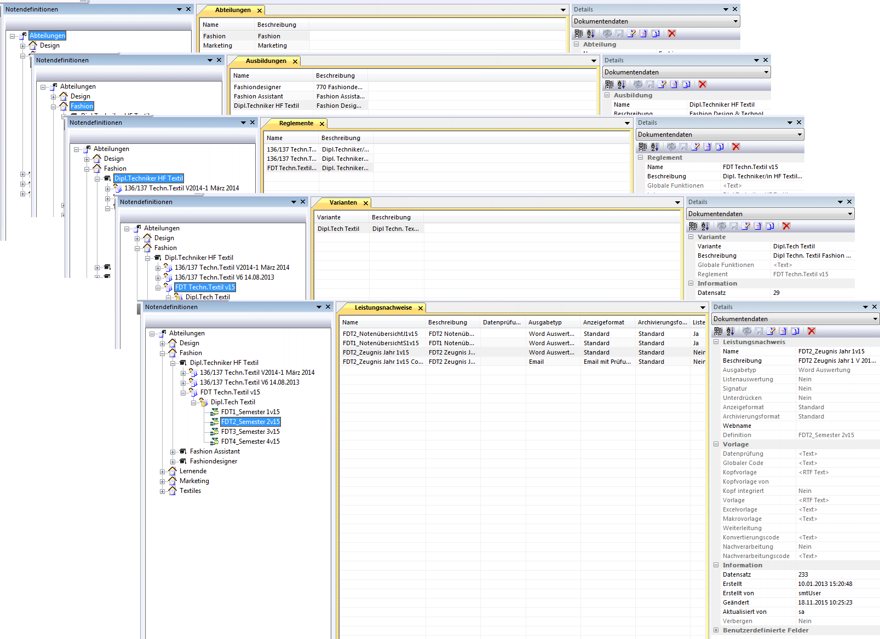Select FDT2_Zeugnis Jahr 1v15 Co... list row
Image resolution: width=880 pixels, height=639 pixels.
pyautogui.click(x=383, y=362)
